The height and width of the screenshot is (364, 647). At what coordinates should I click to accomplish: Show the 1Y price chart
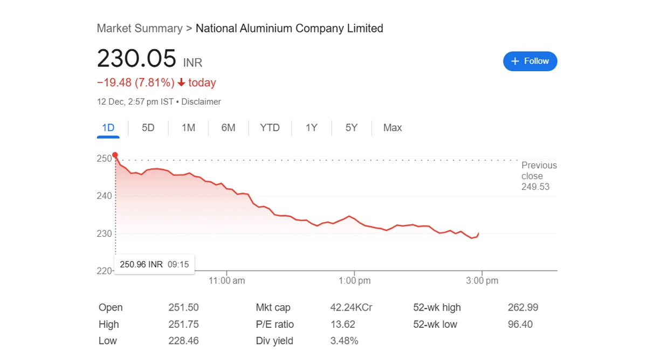pyautogui.click(x=311, y=128)
